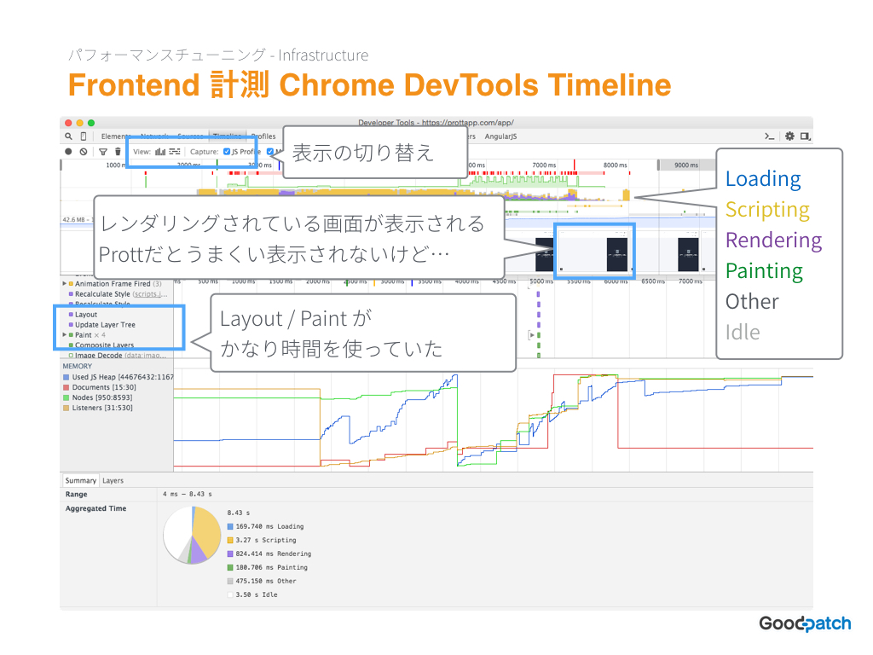Open the timeline filter funnel icon
This screenshot has width=873, height=655.
(x=103, y=152)
